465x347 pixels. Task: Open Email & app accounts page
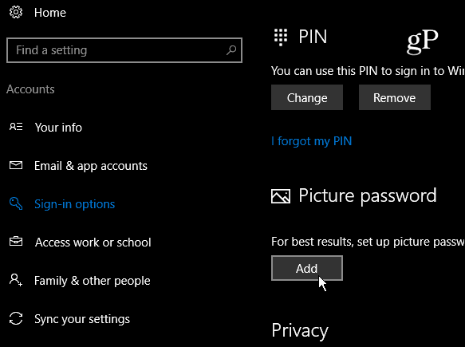click(91, 166)
